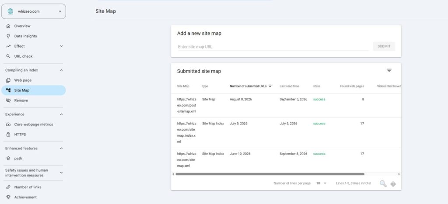
Task: Click the URL check magnifier icon
Action: pos(8,56)
